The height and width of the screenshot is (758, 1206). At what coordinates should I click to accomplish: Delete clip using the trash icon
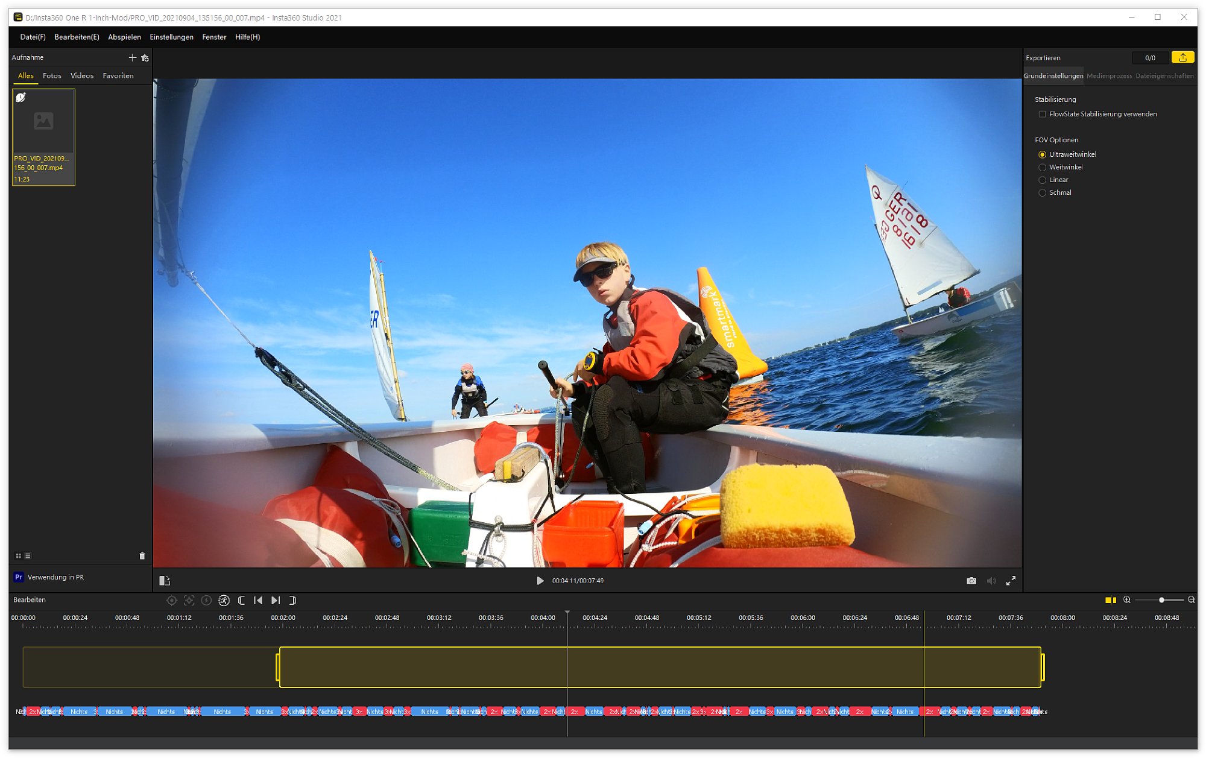click(x=142, y=556)
